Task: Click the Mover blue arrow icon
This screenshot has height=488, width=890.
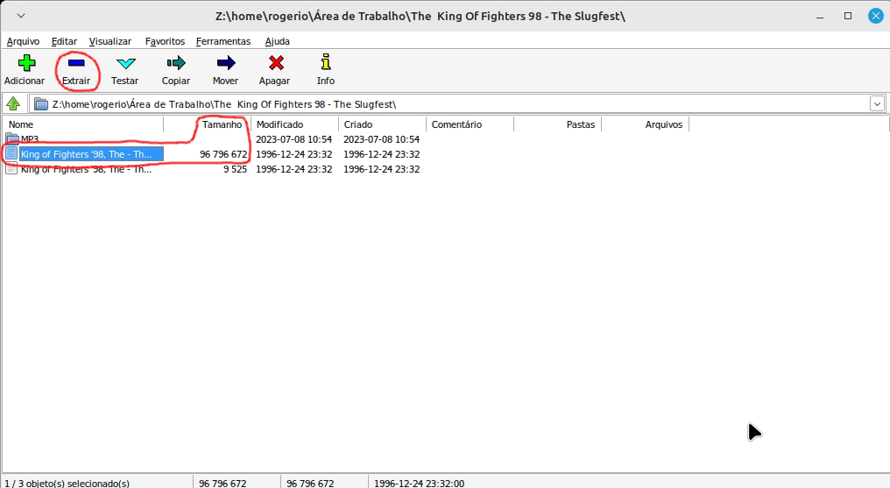Action: (x=225, y=63)
